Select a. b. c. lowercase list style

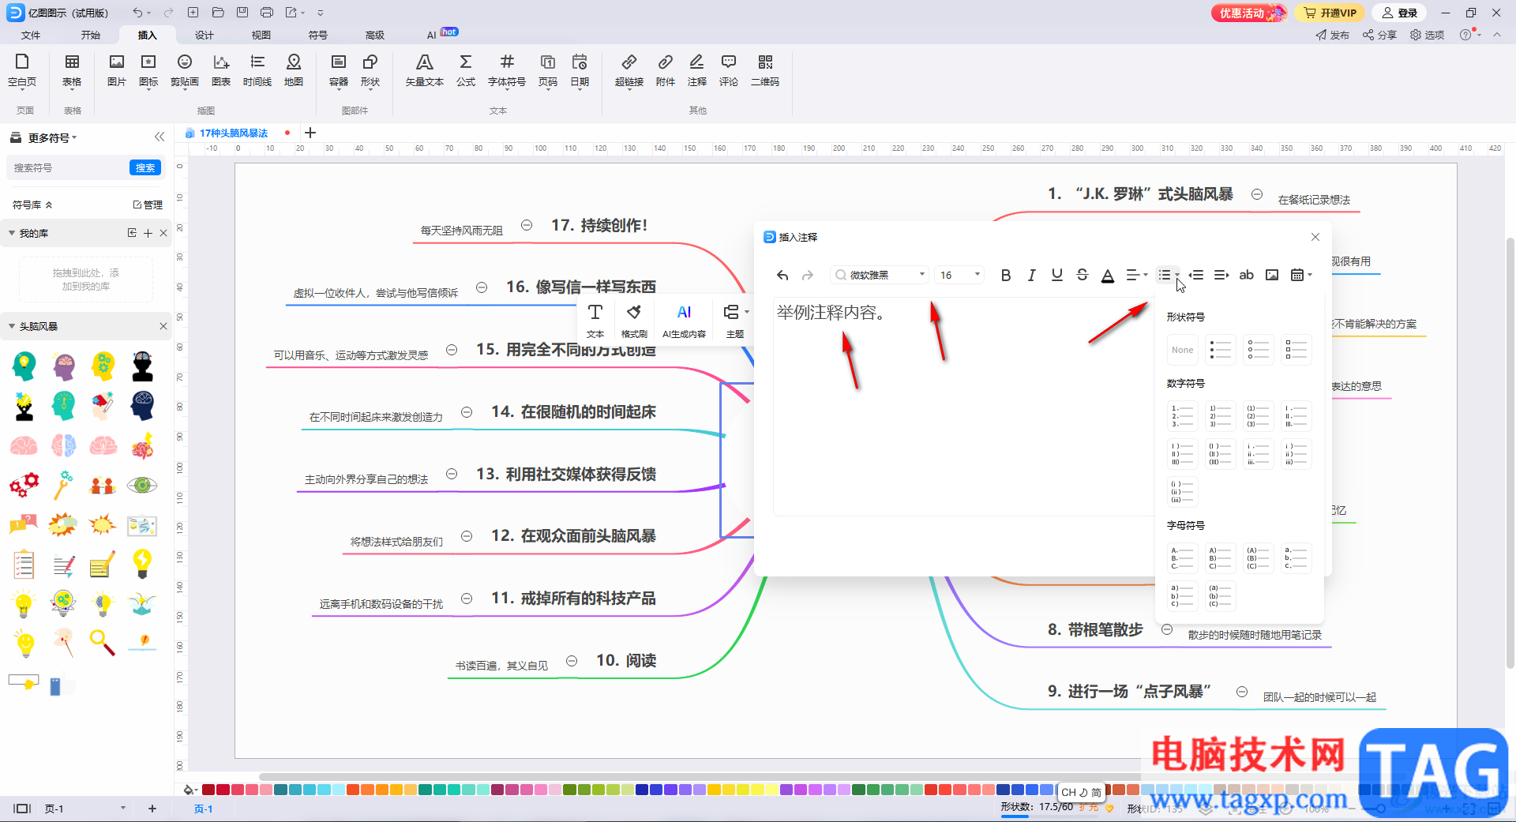1296,558
